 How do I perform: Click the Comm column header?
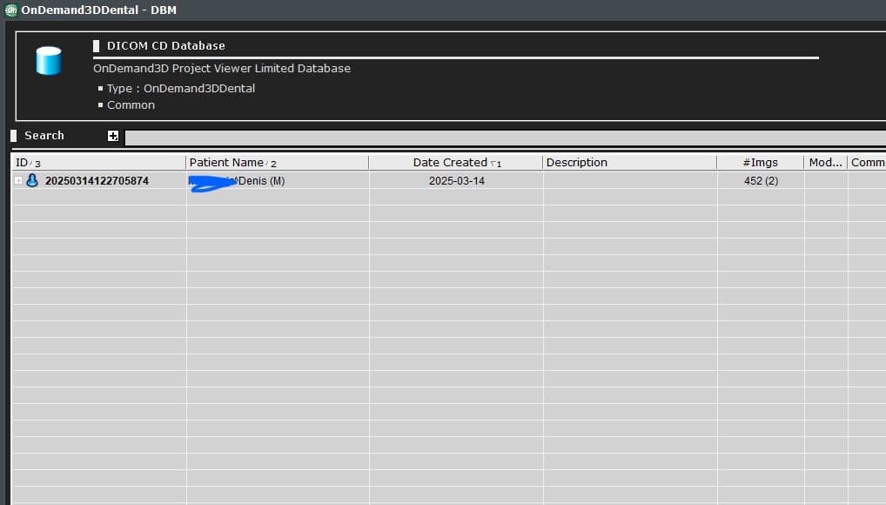(867, 163)
